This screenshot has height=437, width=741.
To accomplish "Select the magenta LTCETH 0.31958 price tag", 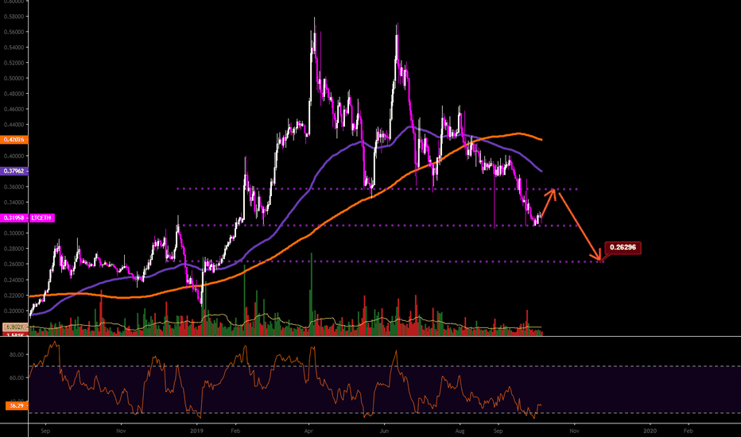I will (x=27, y=218).
